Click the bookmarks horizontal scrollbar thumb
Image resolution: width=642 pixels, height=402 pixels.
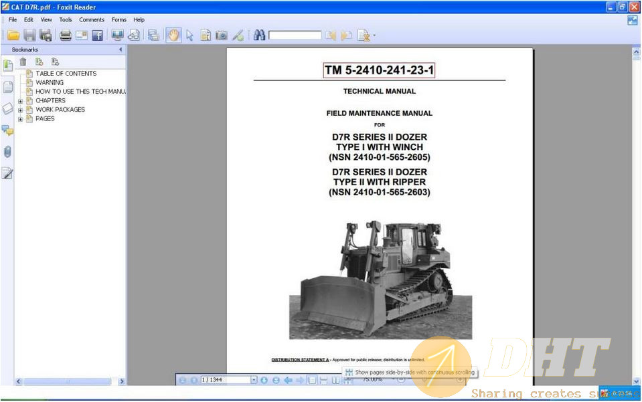[67, 381]
